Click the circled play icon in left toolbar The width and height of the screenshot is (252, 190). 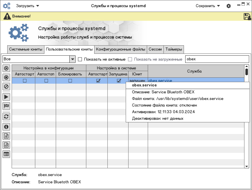pyautogui.click(x=6, y=68)
